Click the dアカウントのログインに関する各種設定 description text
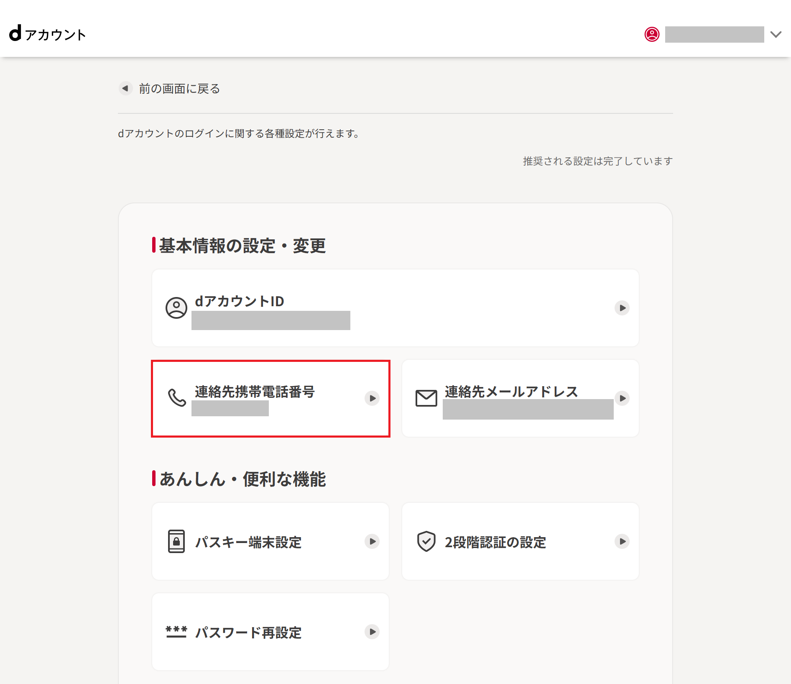Image resolution: width=791 pixels, height=684 pixels. (238, 133)
